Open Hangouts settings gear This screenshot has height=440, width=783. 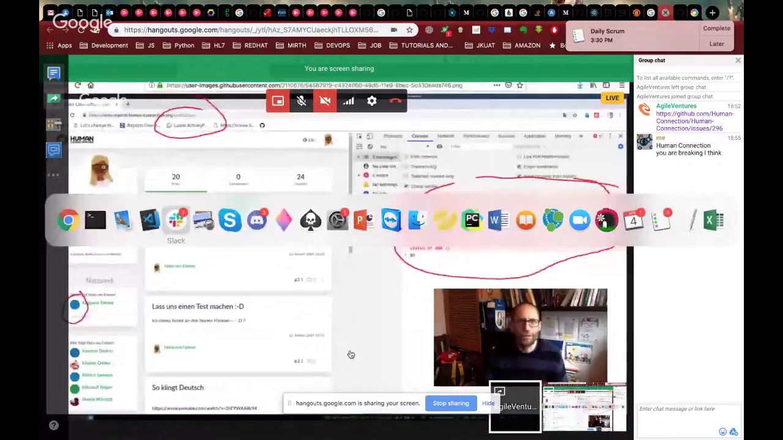pos(372,101)
